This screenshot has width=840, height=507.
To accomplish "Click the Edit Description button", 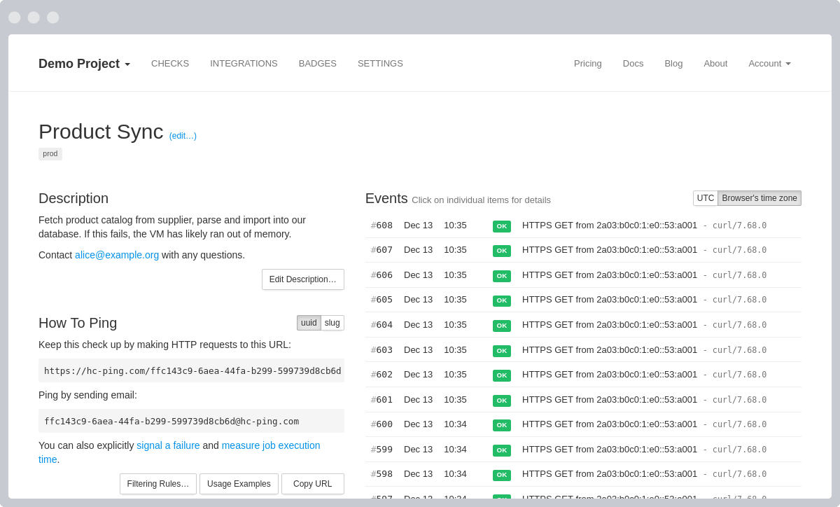I will tap(302, 279).
